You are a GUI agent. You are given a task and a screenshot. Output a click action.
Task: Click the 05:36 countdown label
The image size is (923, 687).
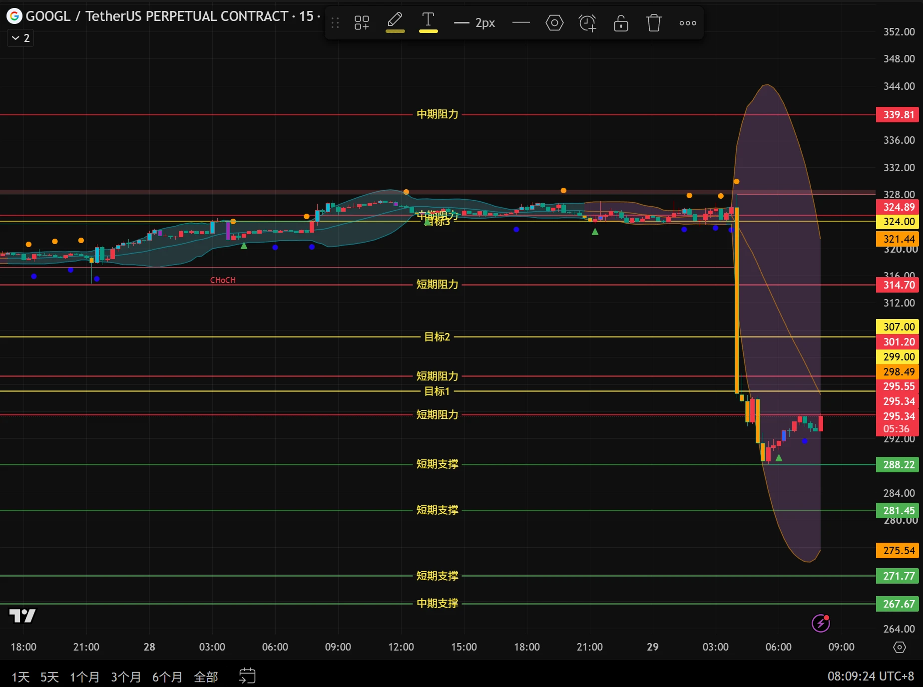[897, 429]
